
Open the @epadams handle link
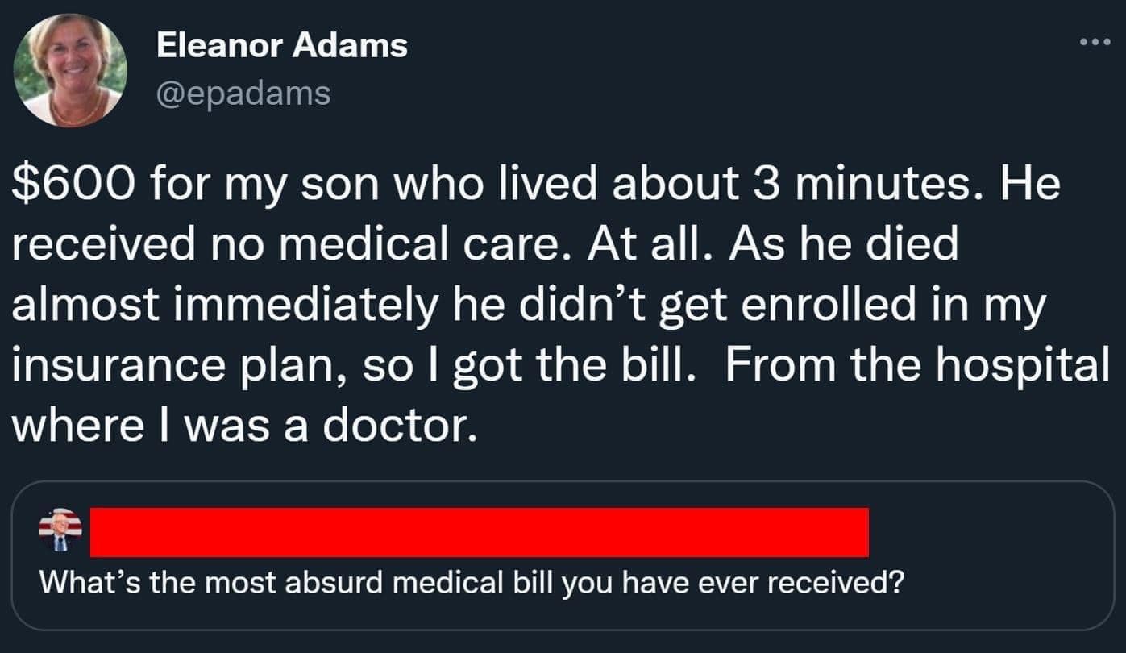pos(243,93)
